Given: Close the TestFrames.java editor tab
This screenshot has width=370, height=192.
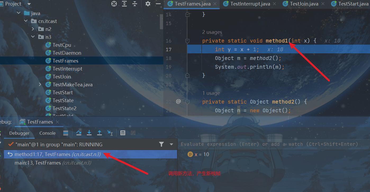Looking at the screenshot, I should tap(215, 4).
